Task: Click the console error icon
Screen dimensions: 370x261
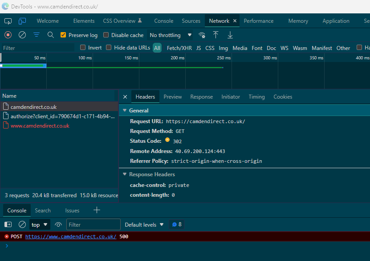Action: [x=7, y=236]
